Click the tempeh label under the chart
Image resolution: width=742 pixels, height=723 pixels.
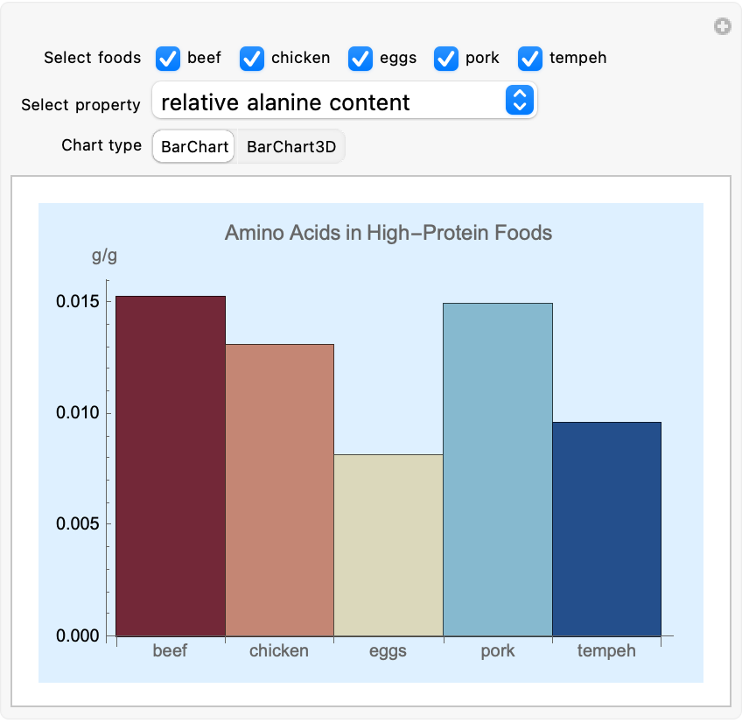pyautogui.click(x=606, y=651)
